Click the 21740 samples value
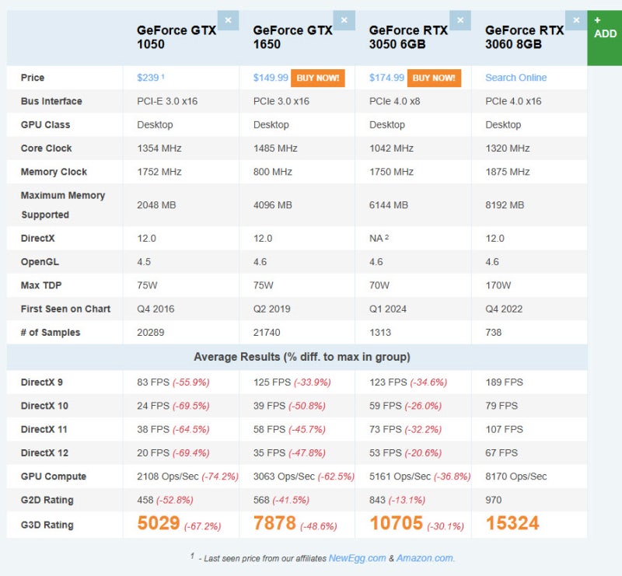Viewport: 622px width, 576px height. (267, 333)
